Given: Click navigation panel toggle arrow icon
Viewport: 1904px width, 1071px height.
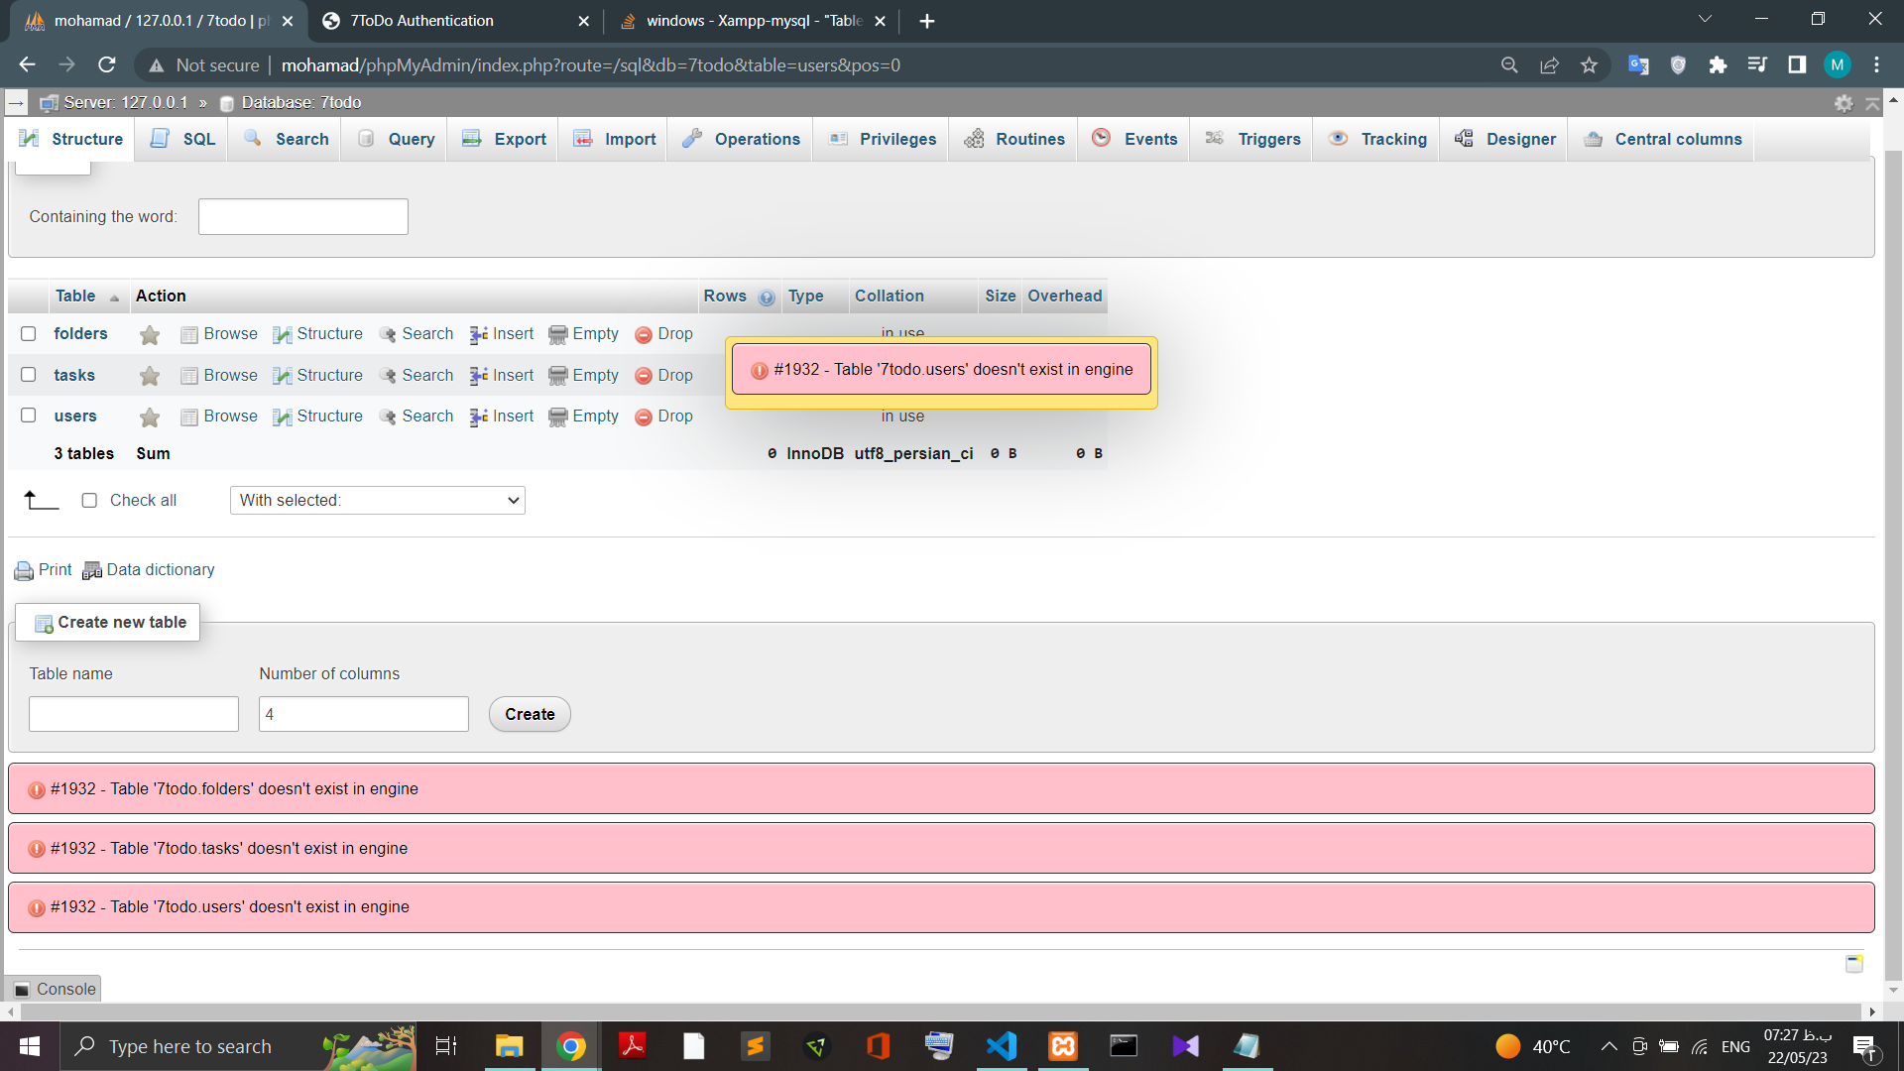Looking at the screenshot, I should (x=16, y=103).
